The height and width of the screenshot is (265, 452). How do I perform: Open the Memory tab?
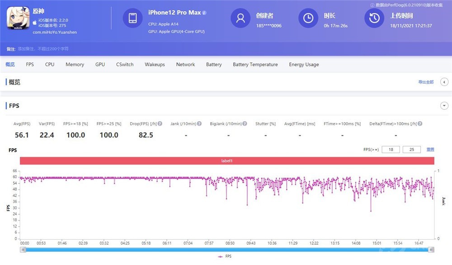(75, 64)
